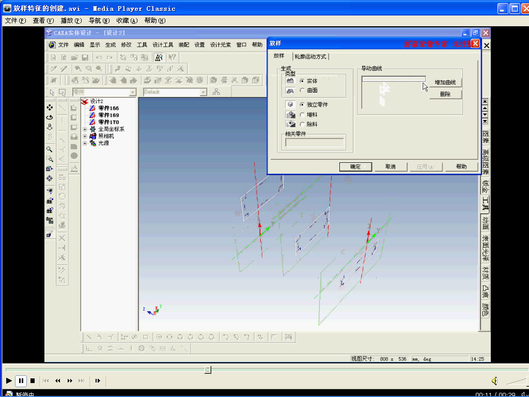Click the 应用 button

426,167
